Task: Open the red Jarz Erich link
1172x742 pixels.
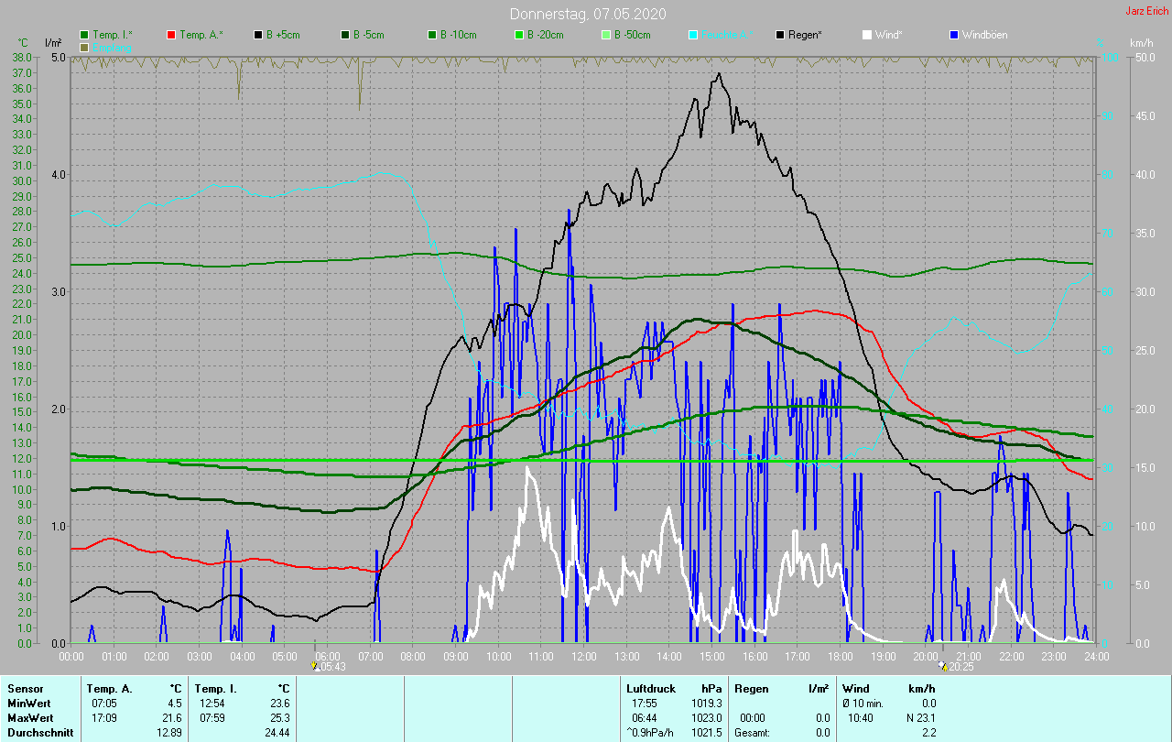Action: point(1147,11)
